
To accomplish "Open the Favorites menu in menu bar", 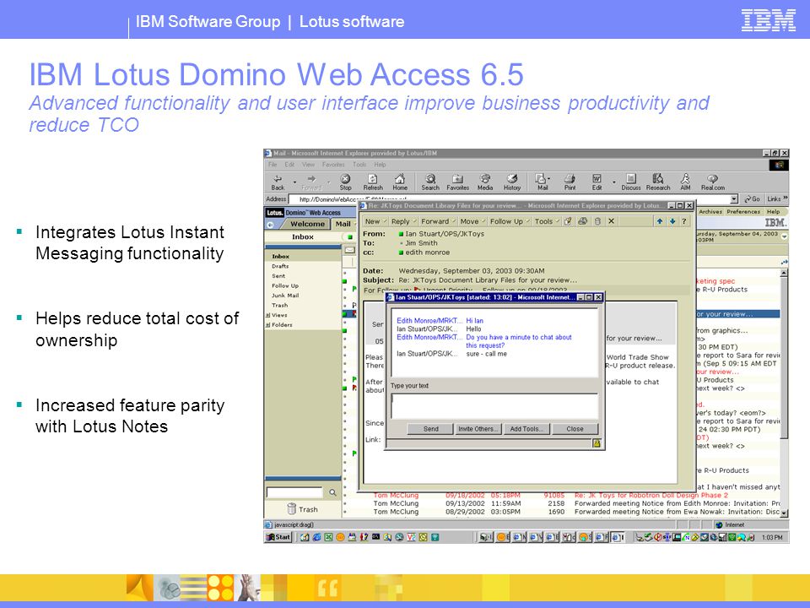I will [333, 165].
